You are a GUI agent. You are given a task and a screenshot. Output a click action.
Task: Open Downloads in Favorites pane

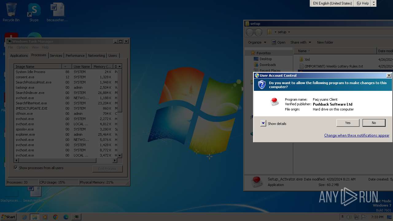pos(268,65)
